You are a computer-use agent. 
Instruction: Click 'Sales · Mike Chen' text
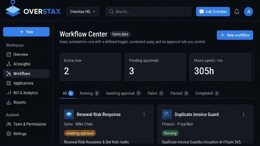point(78,124)
